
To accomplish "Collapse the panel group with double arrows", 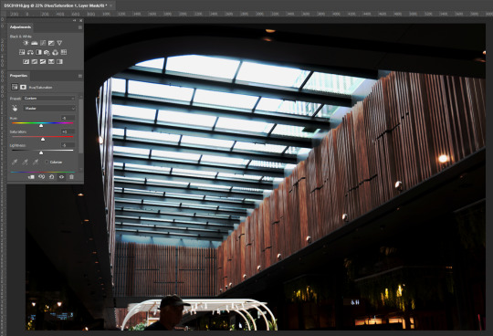I will pos(75,20).
